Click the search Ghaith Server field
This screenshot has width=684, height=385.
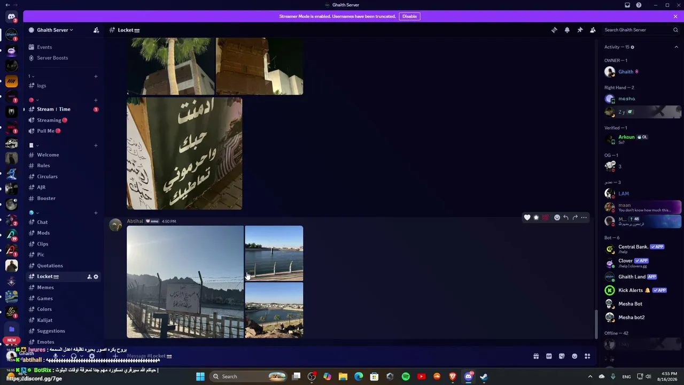click(x=641, y=30)
